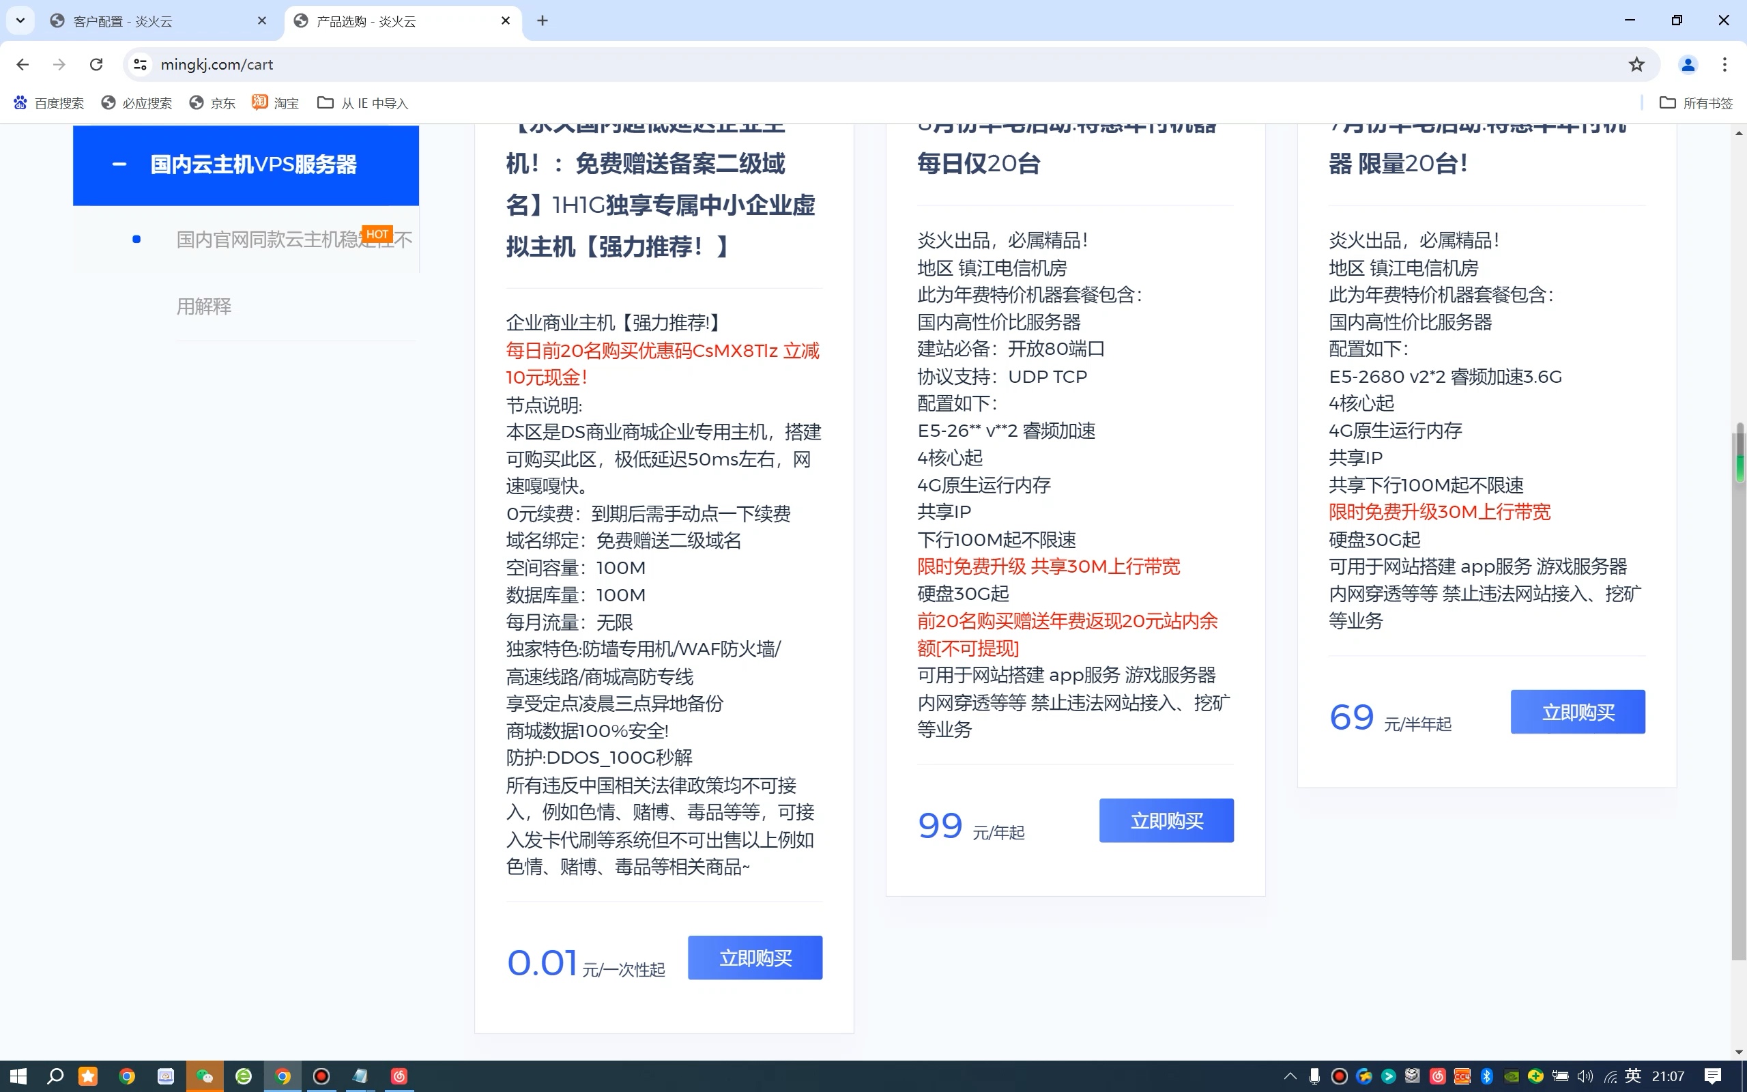This screenshot has width=1747, height=1092.
Task: Open the Wi-Fi network tray icon
Action: 1610,1076
